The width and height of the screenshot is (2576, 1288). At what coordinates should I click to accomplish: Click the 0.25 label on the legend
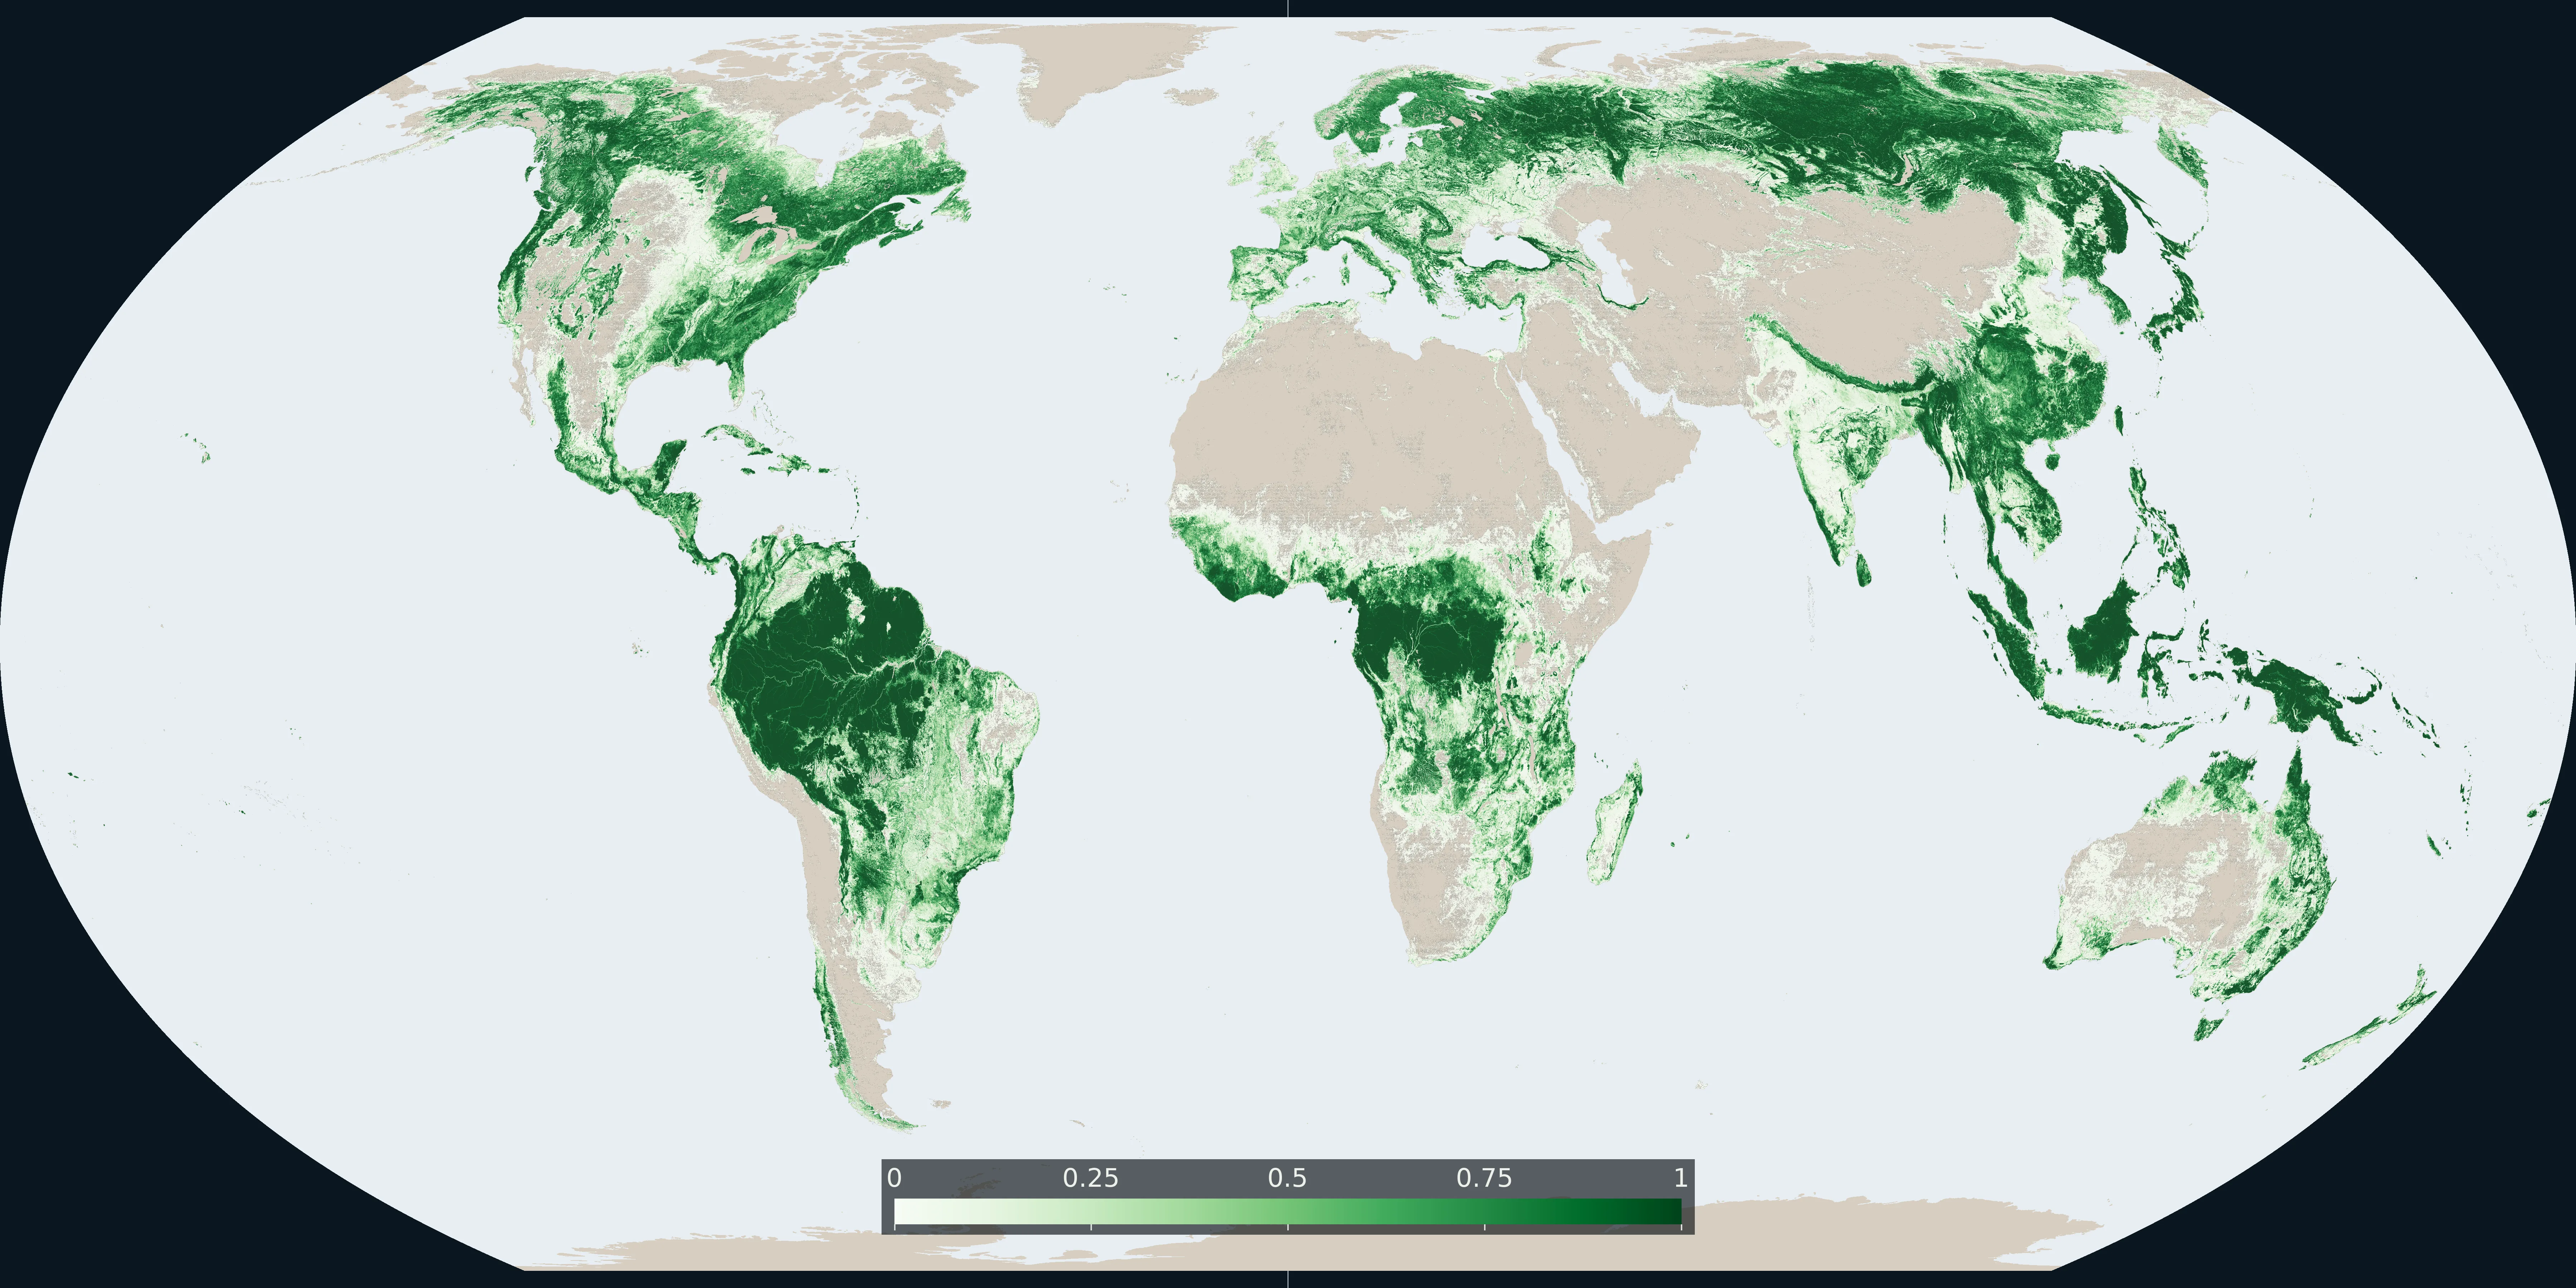tap(1090, 1178)
